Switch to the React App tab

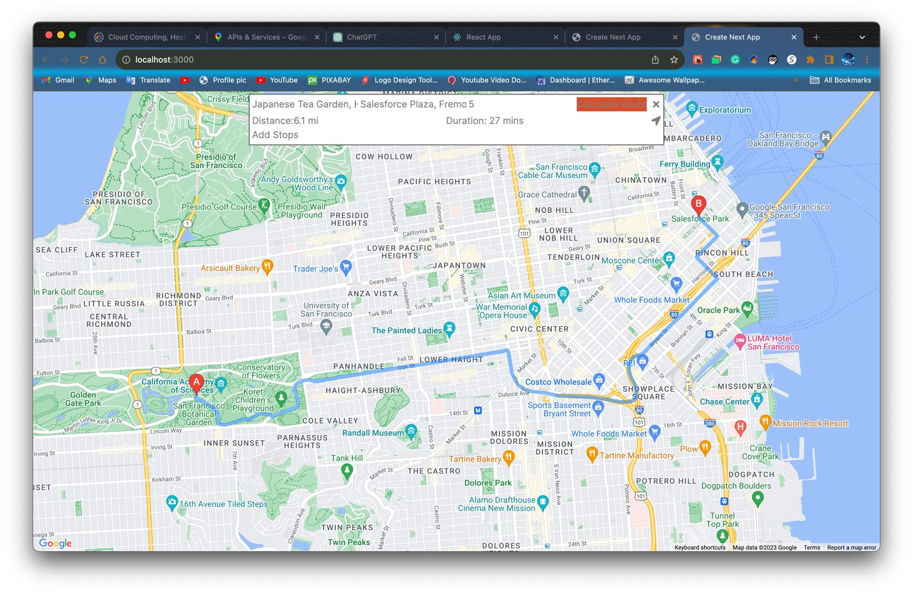506,37
